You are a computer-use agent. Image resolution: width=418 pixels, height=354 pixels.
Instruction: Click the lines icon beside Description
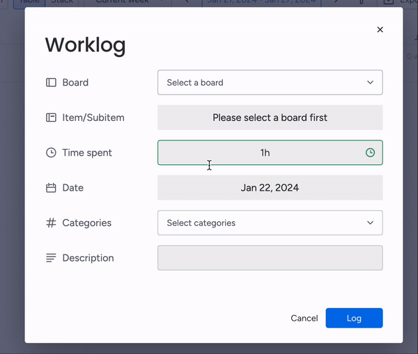[51, 258]
